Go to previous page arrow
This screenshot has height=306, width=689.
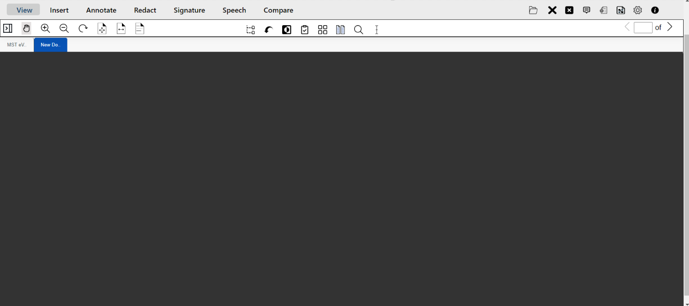(x=627, y=27)
